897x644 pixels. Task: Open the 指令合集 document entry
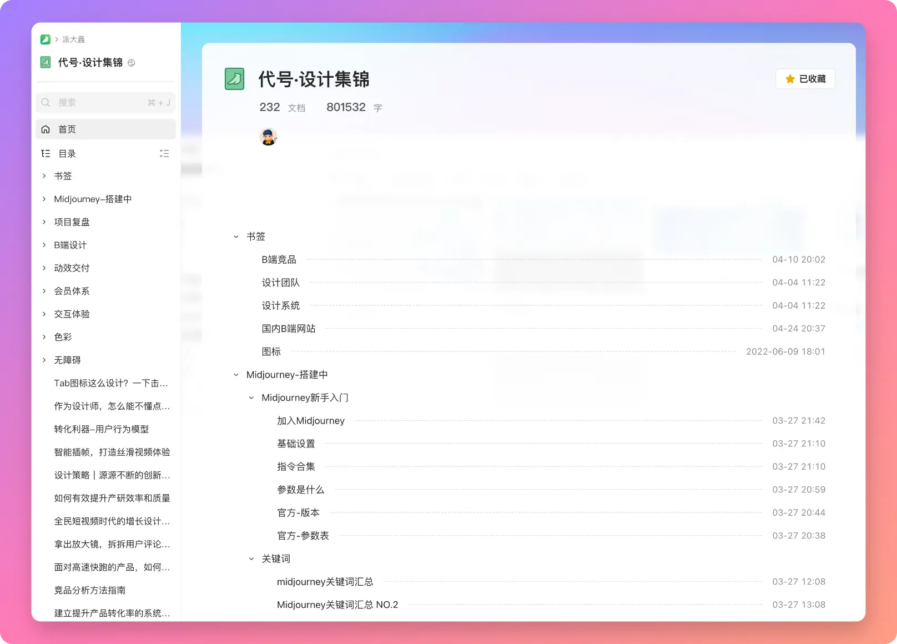pyautogui.click(x=296, y=466)
